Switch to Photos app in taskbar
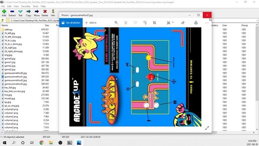The image size is (259, 146). coord(79,143)
